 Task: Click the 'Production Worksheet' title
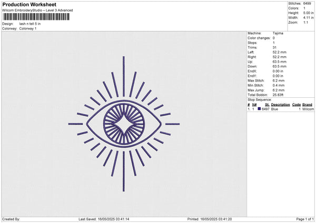coord(29,4)
